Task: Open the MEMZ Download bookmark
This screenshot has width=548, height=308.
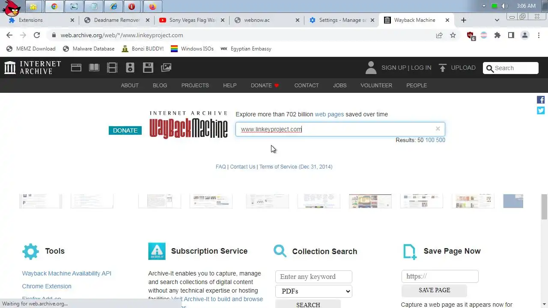Action: click(31, 49)
